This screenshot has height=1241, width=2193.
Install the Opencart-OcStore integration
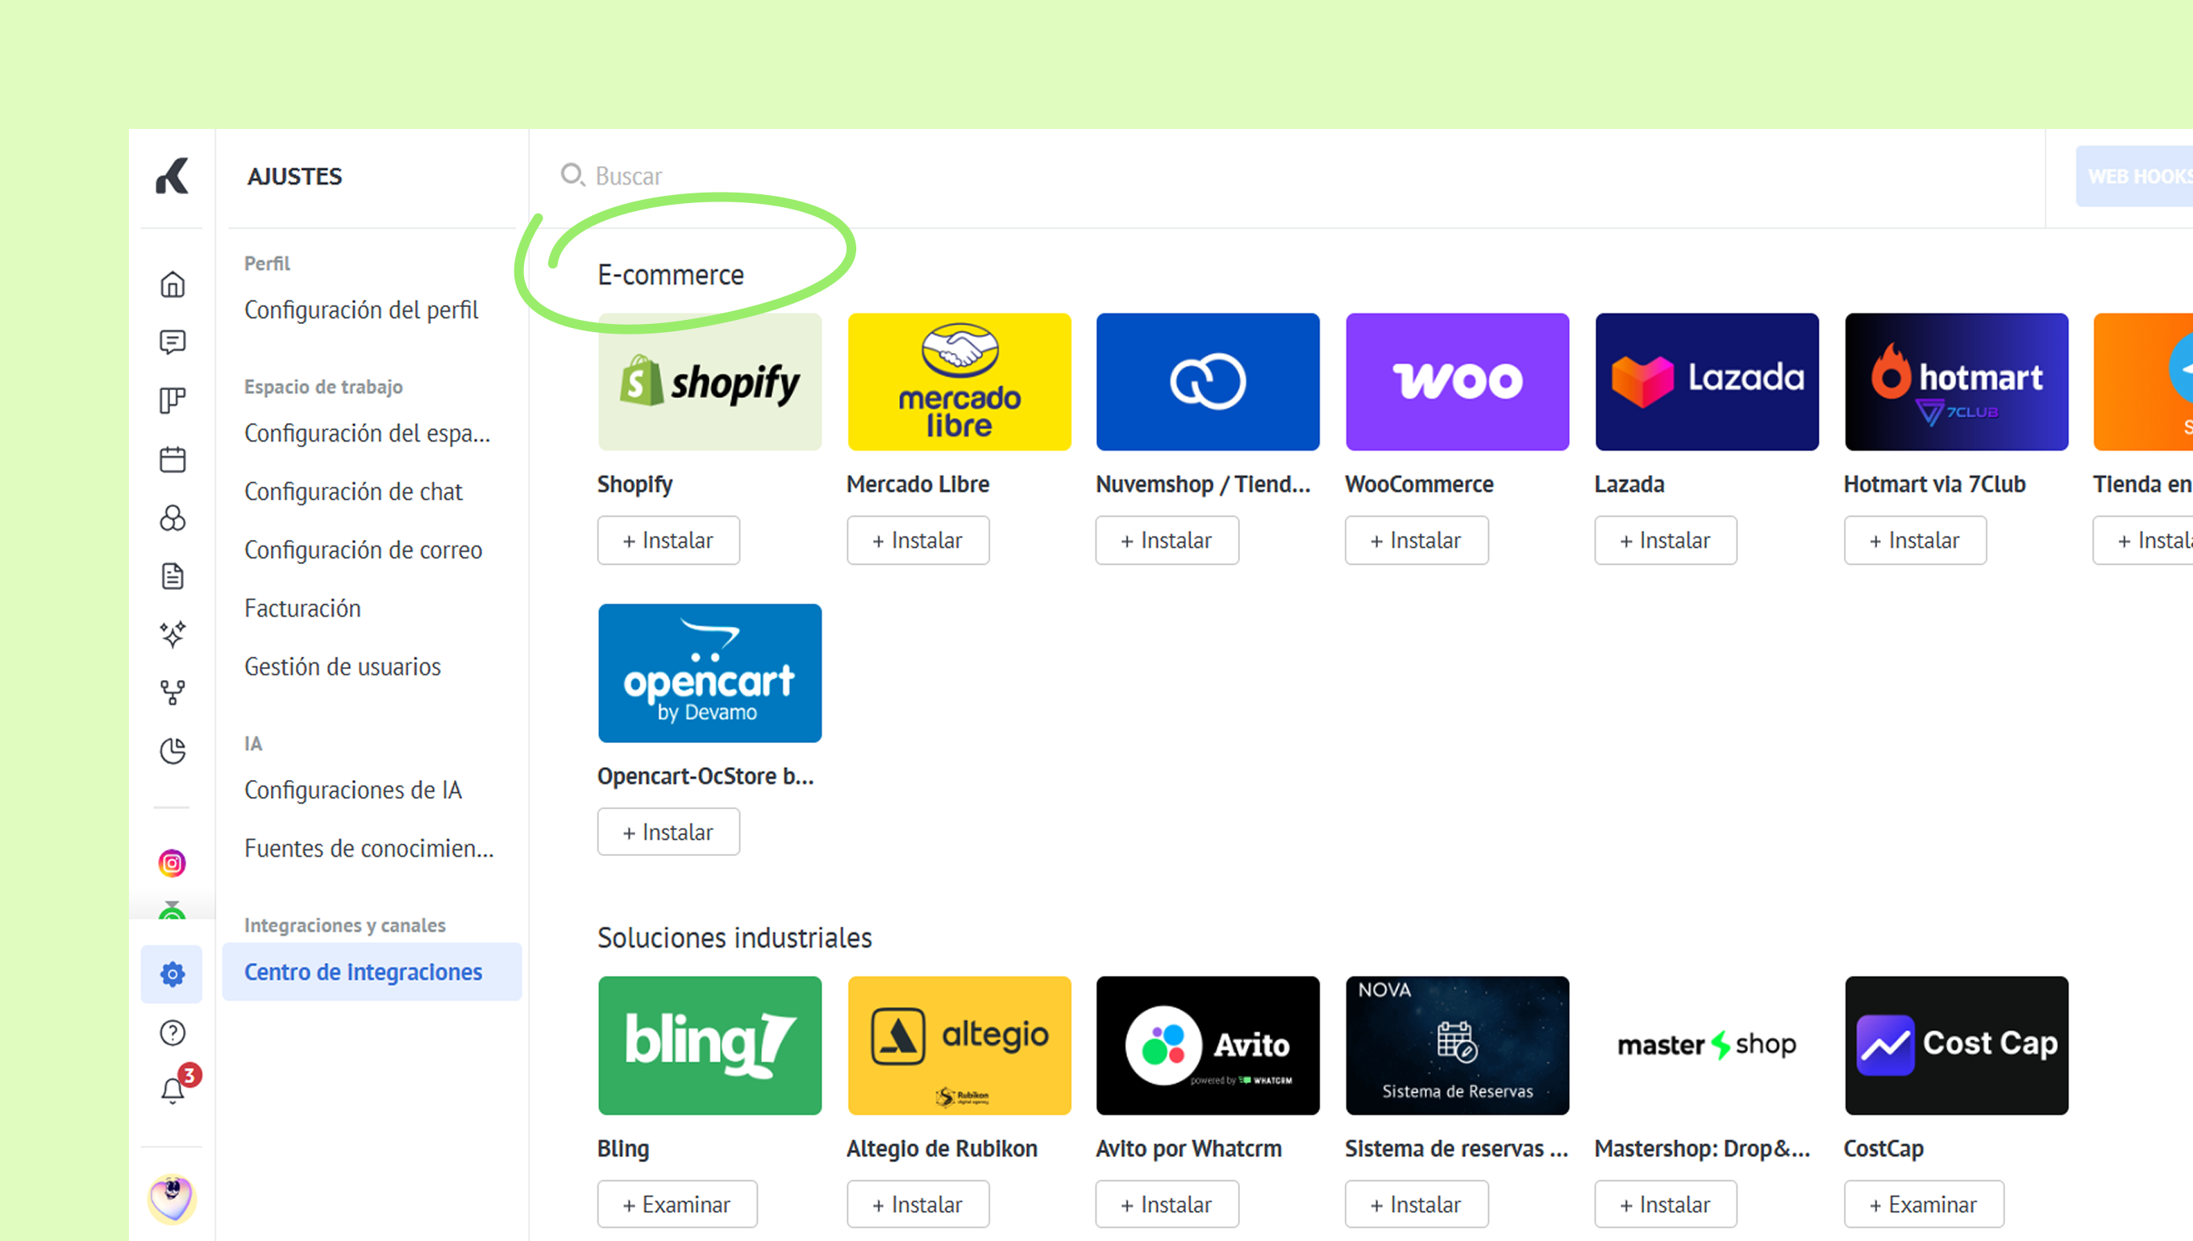coord(668,832)
